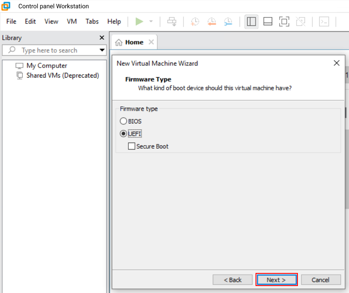Click the Unity mode toolbar icon

[301, 22]
